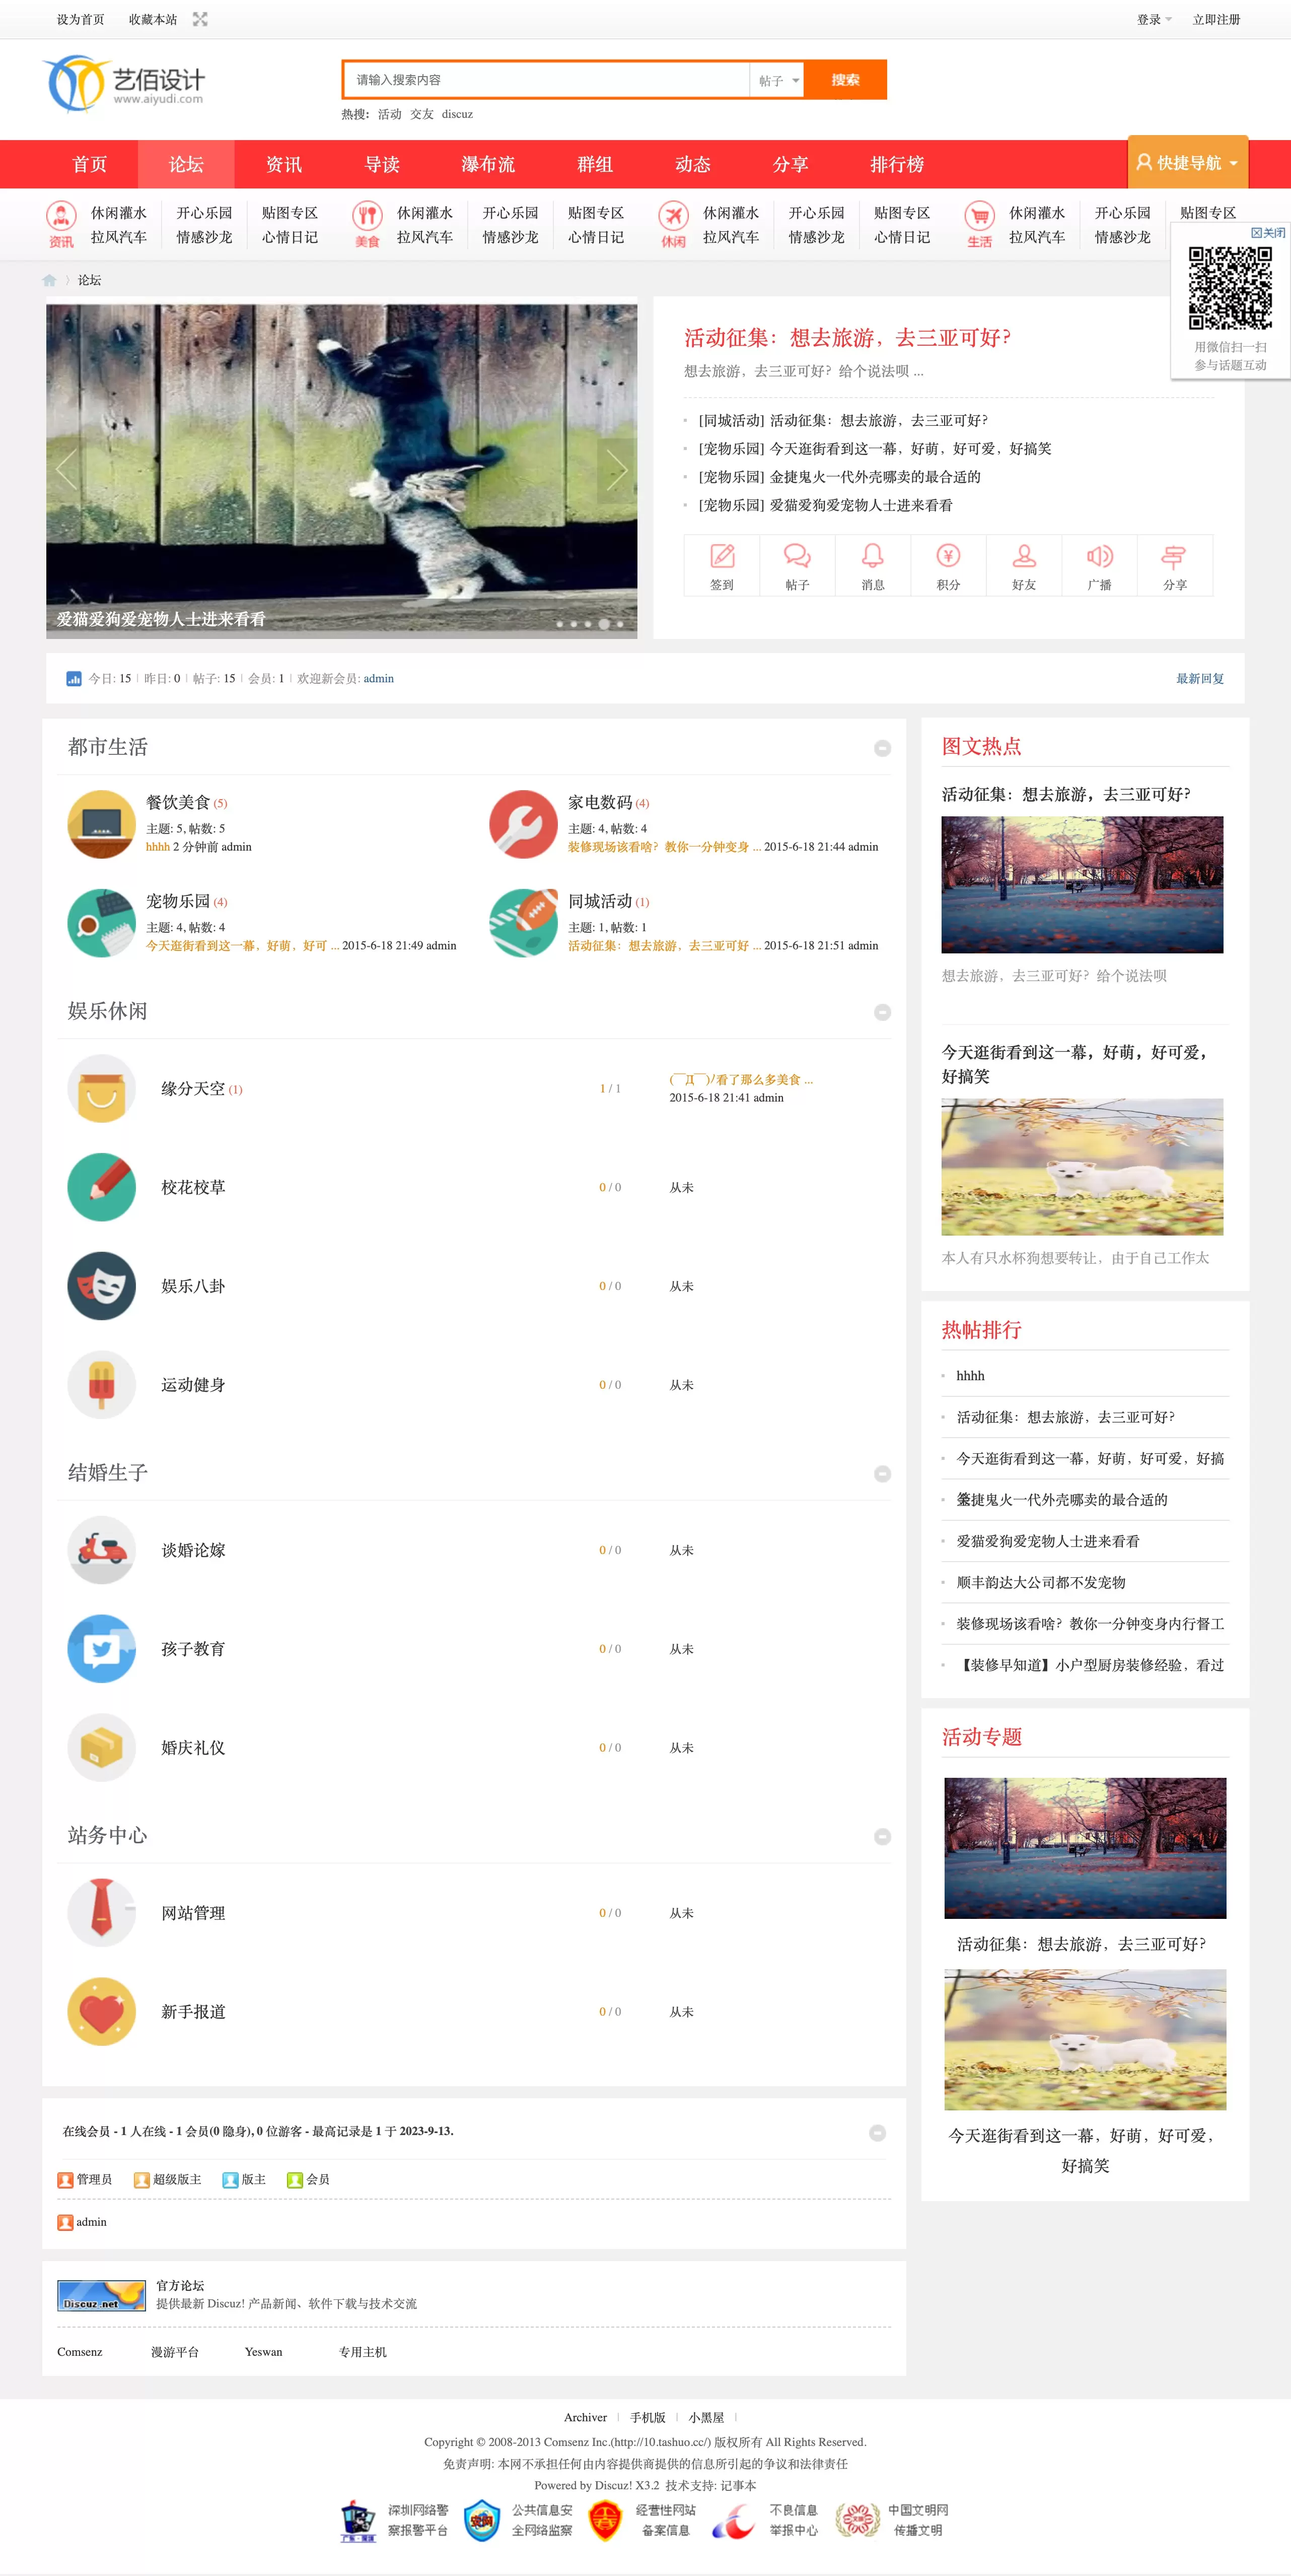The width and height of the screenshot is (1291, 2576).
Task: Click the 小黑屋 footer link
Action: pyautogui.click(x=705, y=2417)
